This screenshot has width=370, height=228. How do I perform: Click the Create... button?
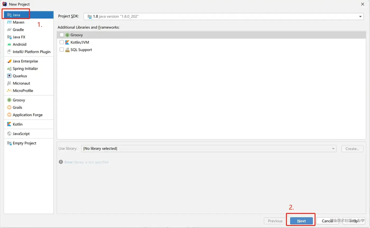[352, 148]
